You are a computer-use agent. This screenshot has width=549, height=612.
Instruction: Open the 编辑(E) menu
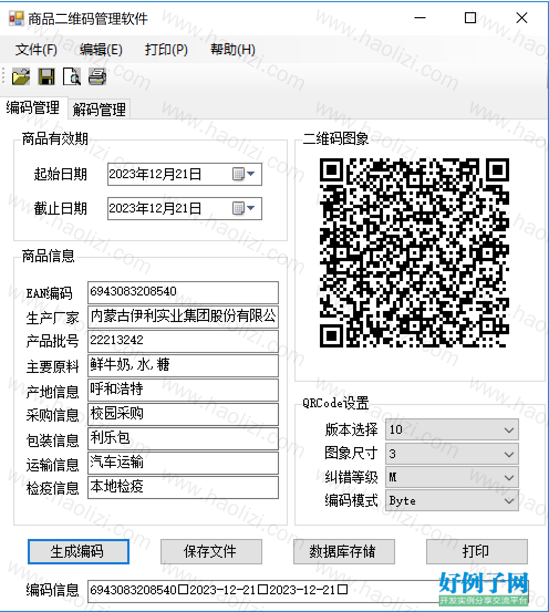[x=101, y=50]
